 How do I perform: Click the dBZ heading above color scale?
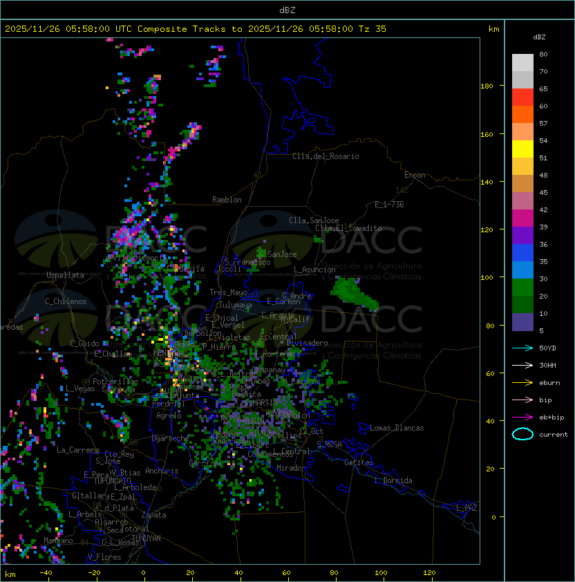[x=539, y=37]
